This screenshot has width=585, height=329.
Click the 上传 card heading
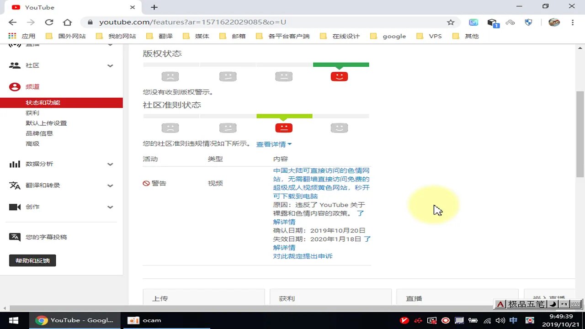pos(160,298)
